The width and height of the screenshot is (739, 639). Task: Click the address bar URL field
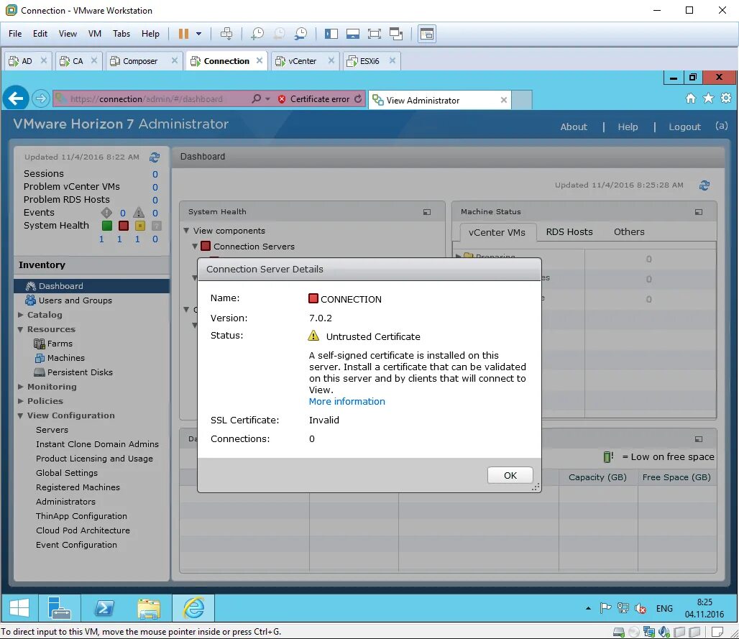point(151,99)
